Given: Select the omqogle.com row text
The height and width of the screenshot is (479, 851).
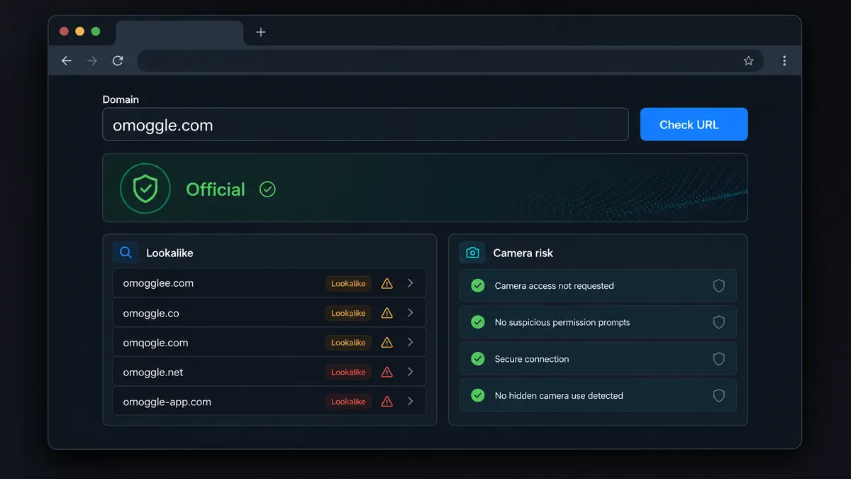Looking at the screenshot, I should tap(155, 343).
